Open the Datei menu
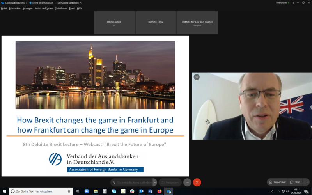This screenshot has width=312, height=195. click(4, 9)
